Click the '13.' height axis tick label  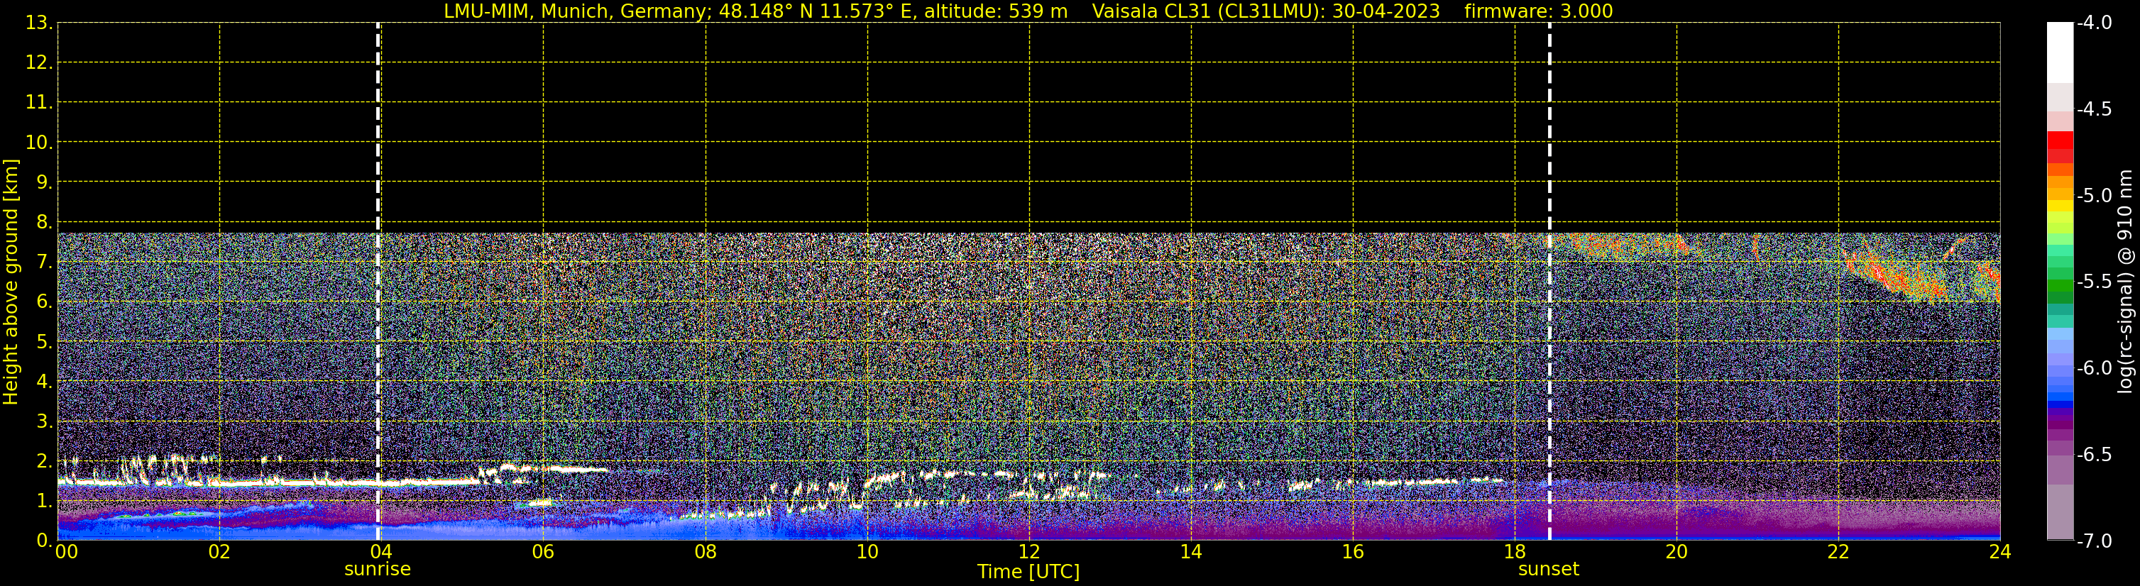point(39,23)
